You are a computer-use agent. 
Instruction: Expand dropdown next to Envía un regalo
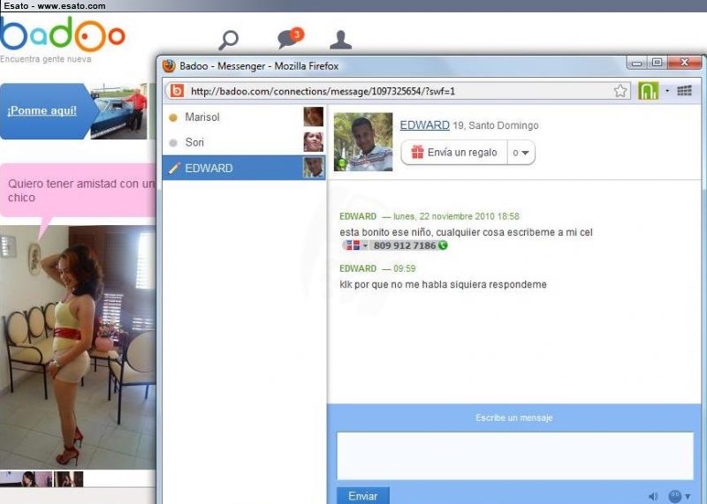(x=521, y=152)
